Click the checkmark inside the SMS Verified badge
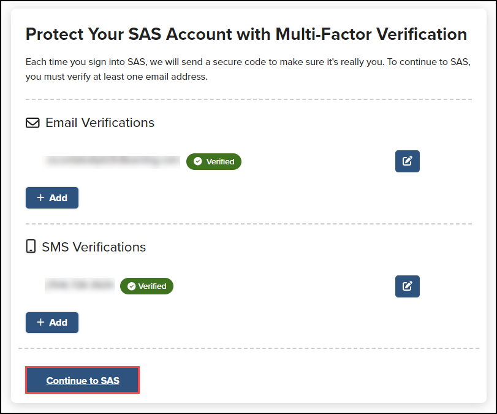This screenshot has width=497, height=414. 131,286
